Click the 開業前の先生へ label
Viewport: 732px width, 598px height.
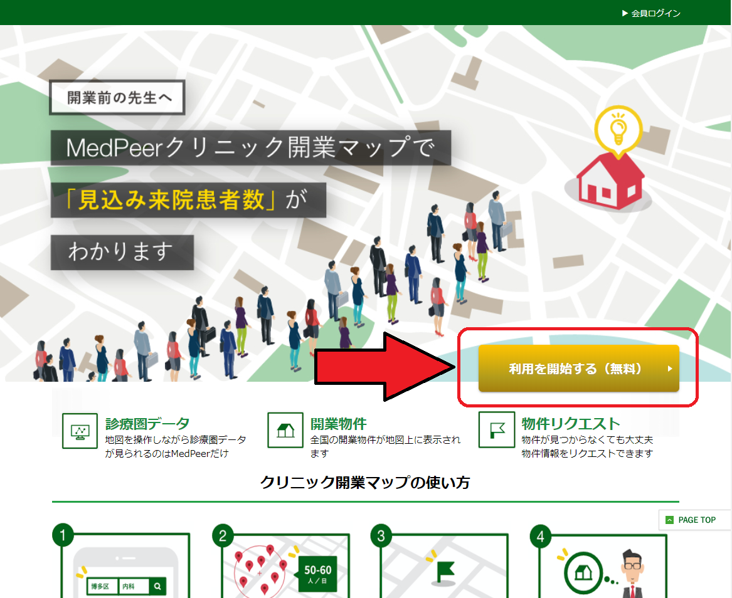(117, 98)
